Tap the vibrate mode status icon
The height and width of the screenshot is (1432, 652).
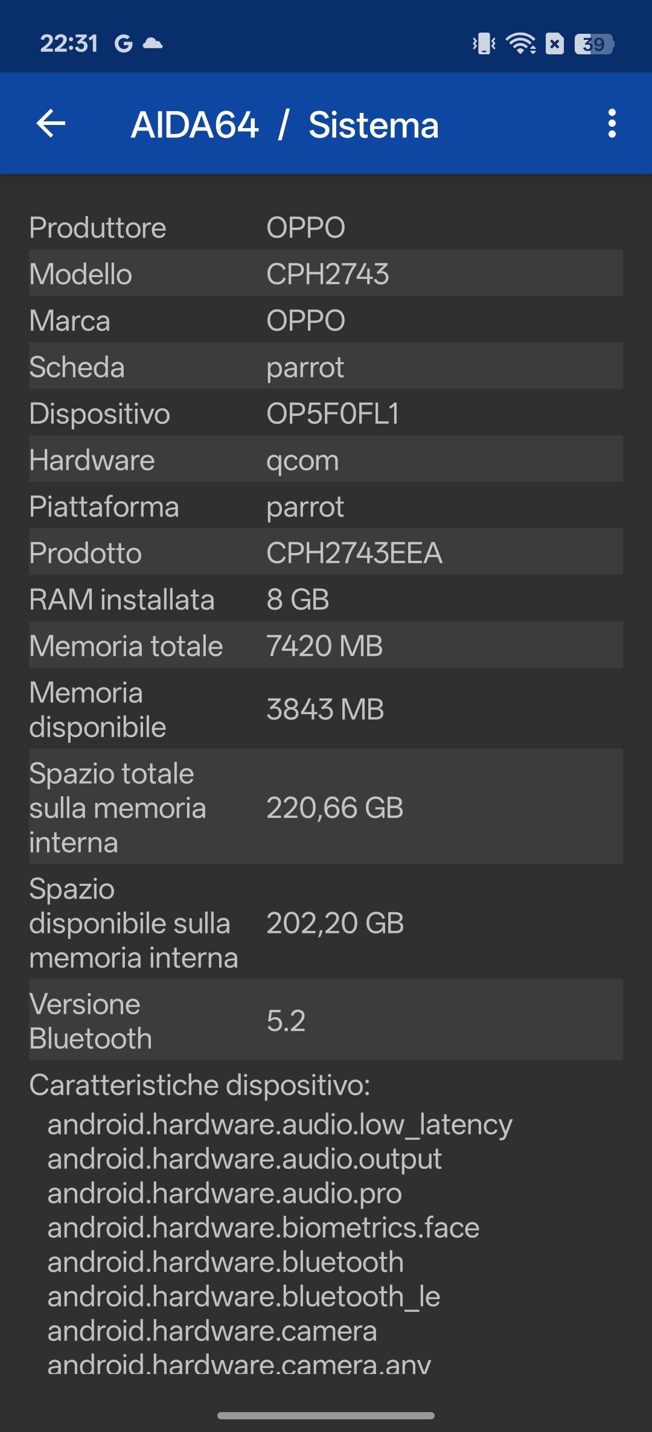484,43
